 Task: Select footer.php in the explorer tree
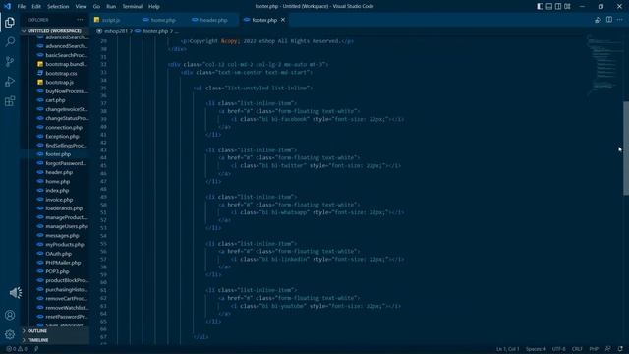click(58, 154)
